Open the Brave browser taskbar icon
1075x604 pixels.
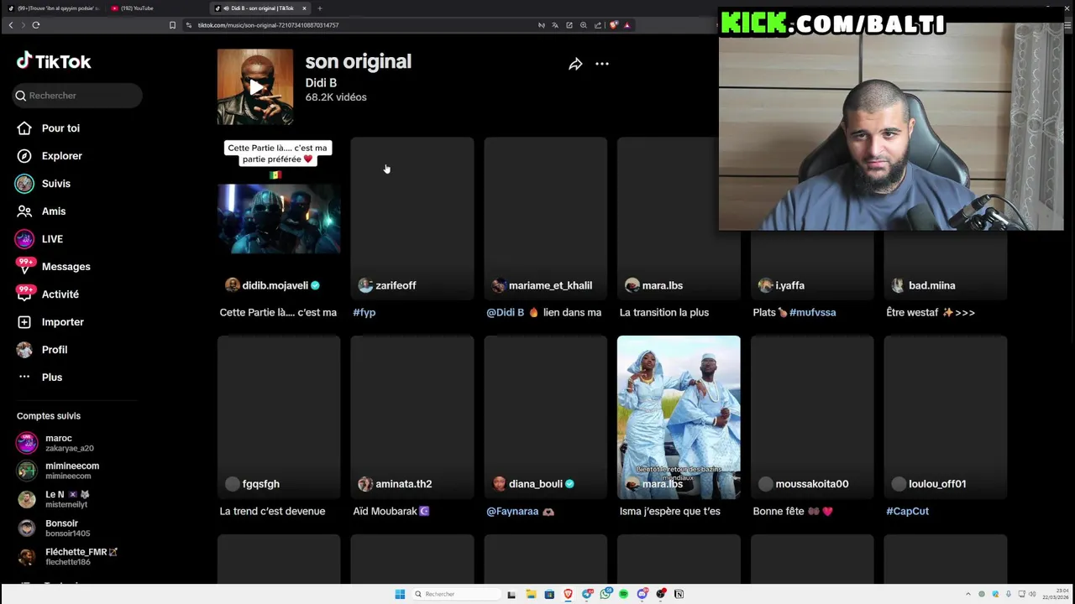click(568, 594)
